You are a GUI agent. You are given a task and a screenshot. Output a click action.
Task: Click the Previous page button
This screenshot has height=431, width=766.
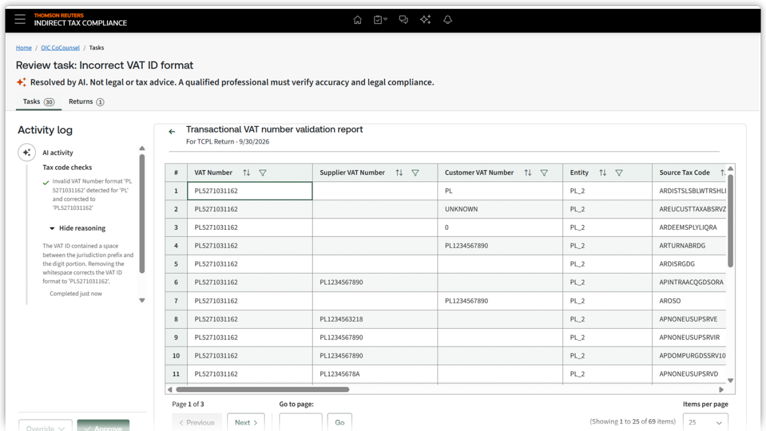point(197,423)
